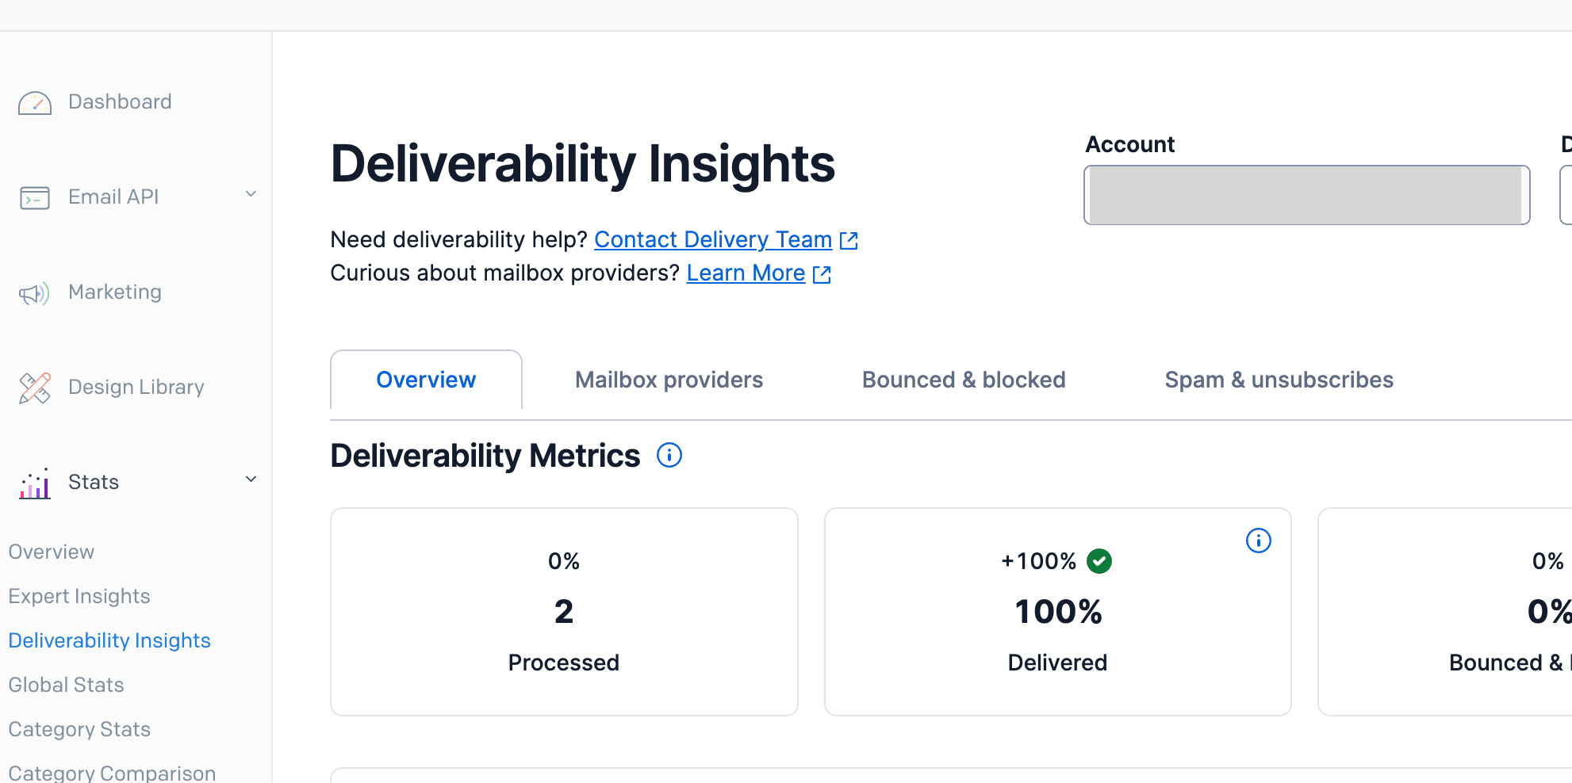Click the Design Library pencil-ruler icon
This screenshot has height=783, width=1572.
pos(35,388)
